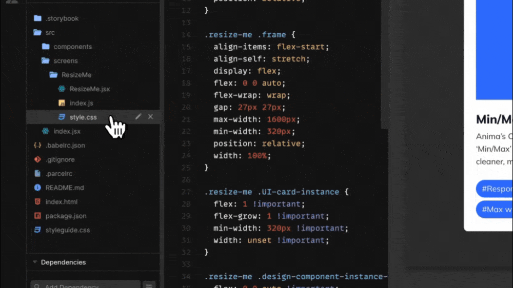Click the rename pencil icon on style.css

pyautogui.click(x=138, y=117)
